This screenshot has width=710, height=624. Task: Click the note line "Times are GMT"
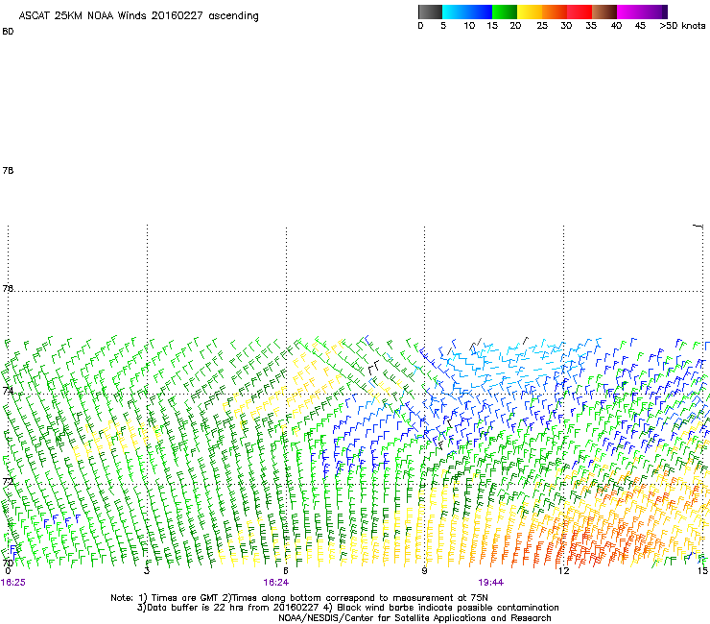[299, 598]
